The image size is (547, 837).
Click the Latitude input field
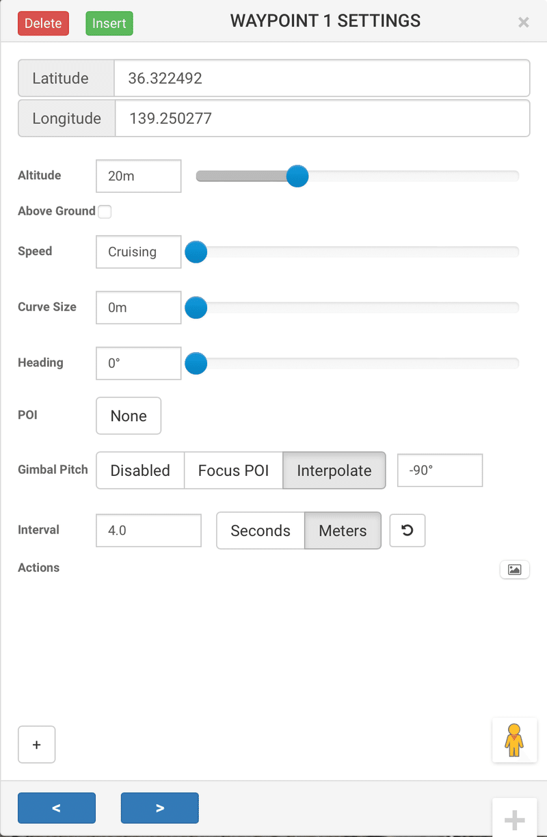(x=322, y=78)
